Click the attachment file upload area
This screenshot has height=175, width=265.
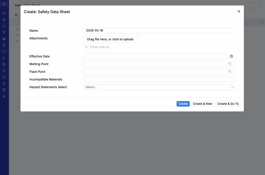(x=110, y=39)
